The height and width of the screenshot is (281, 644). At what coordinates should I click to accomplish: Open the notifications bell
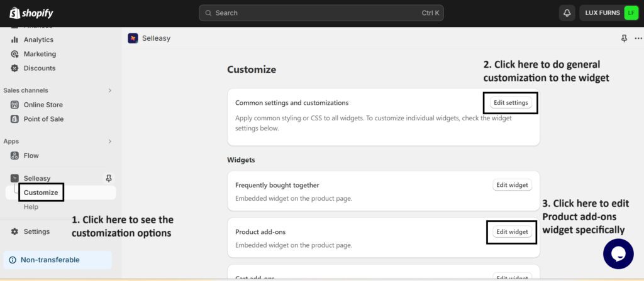pyautogui.click(x=567, y=13)
